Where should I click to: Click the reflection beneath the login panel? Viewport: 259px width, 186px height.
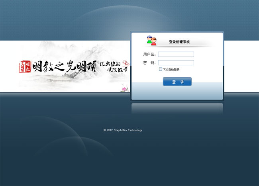pyautogui.click(x=177, y=108)
